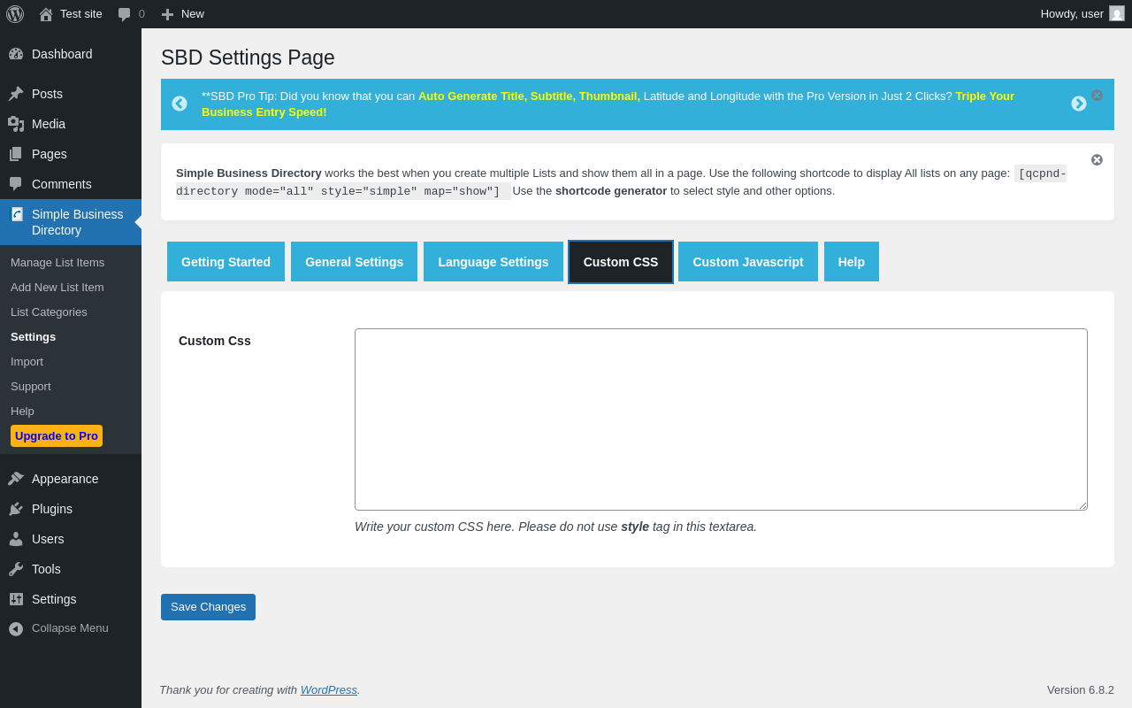Dismiss the shortcode info notice
Viewport: 1132px width, 708px height.
(x=1097, y=159)
